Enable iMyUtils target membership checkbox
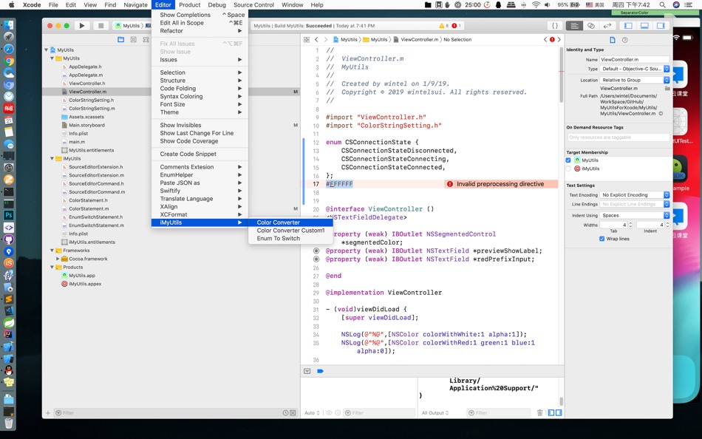 (568, 169)
